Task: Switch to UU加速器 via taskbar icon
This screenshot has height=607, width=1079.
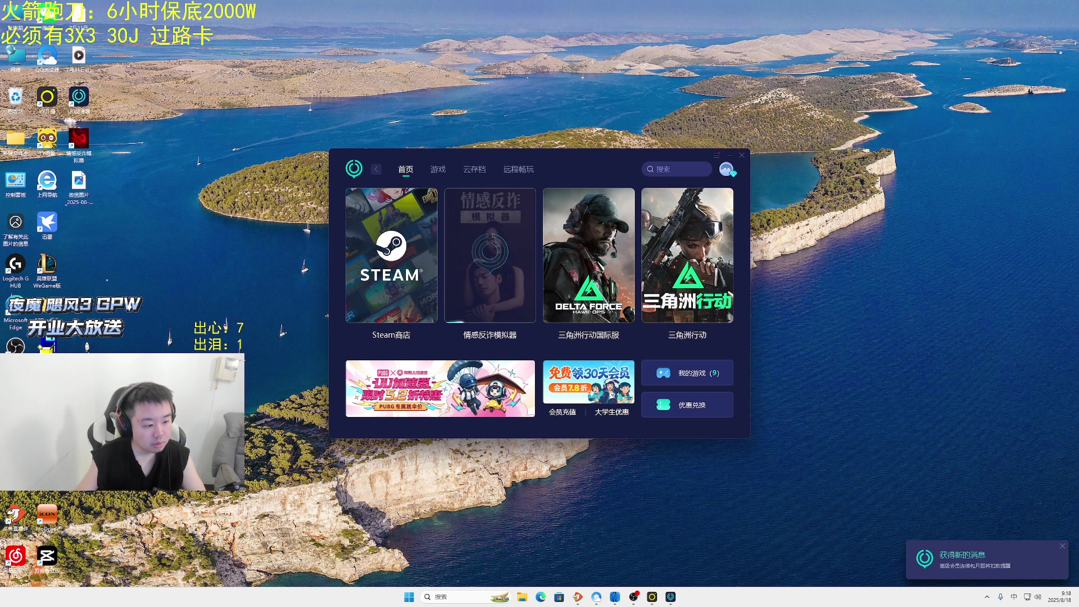Action: click(x=670, y=597)
